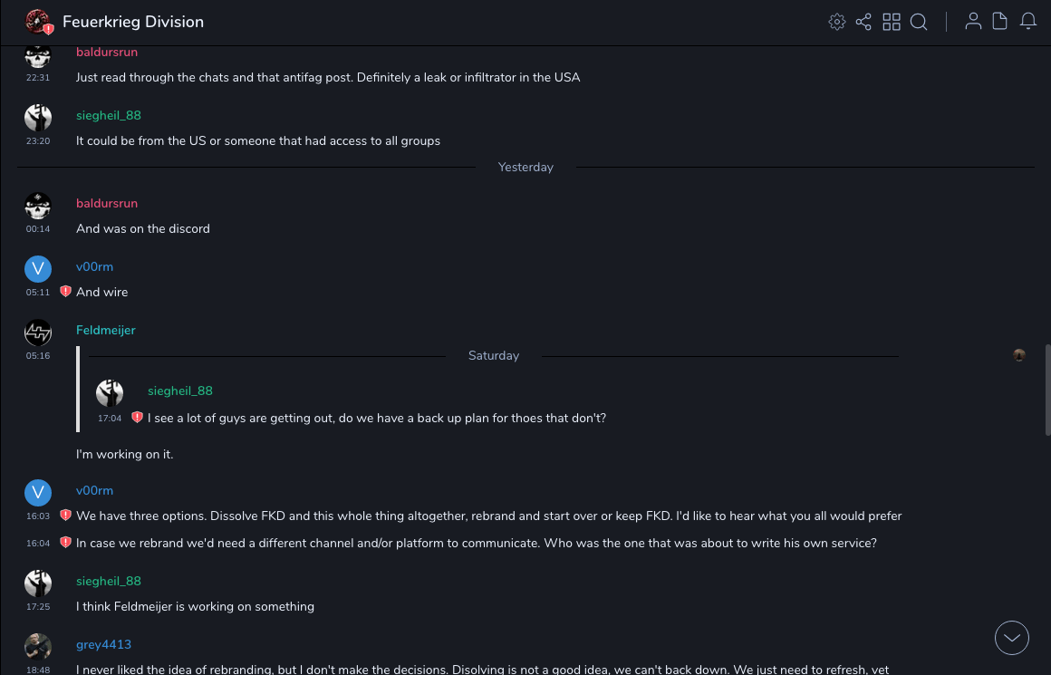The width and height of the screenshot is (1051, 675).
Task: Open the settings gear in the header
Action: coord(837,22)
